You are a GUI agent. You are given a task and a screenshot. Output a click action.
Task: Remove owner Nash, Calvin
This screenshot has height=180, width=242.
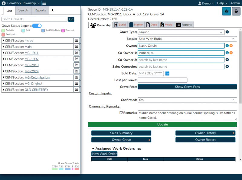click(231, 46)
